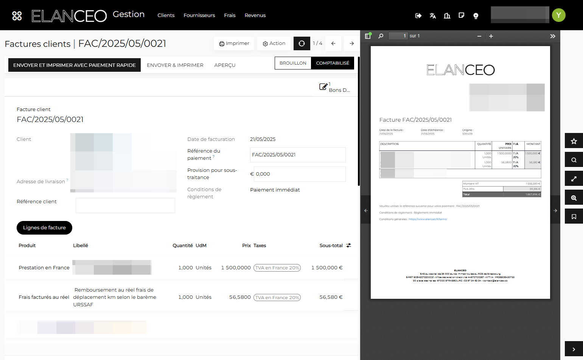The height and width of the screenshot is (360, 583).
Task: Open PDF viewer tools double chevron
Action: [553, 36]
